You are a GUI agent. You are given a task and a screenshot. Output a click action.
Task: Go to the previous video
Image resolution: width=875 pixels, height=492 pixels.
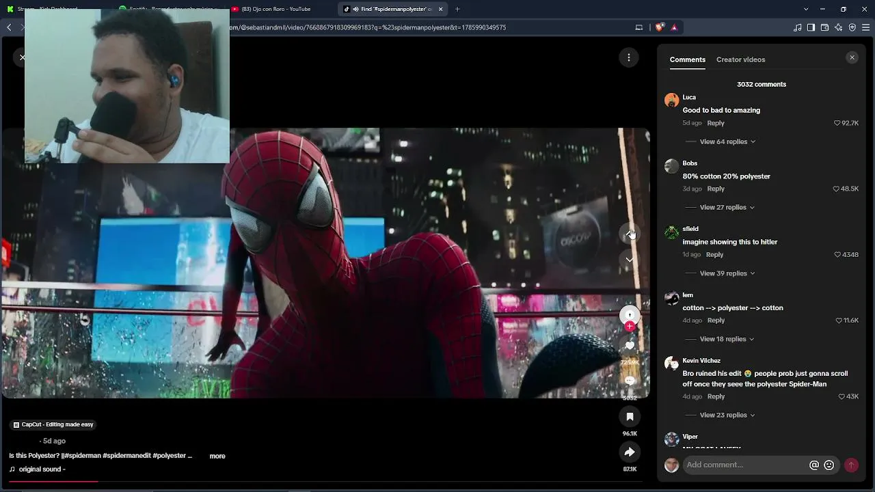click(630, 234)
